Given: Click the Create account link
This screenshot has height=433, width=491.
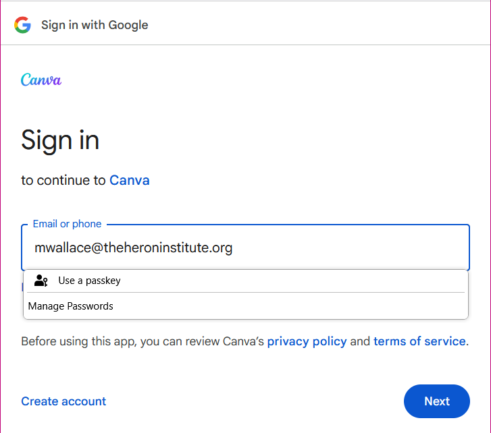Looking at the screenshot, I should click(x=63, y=401).
